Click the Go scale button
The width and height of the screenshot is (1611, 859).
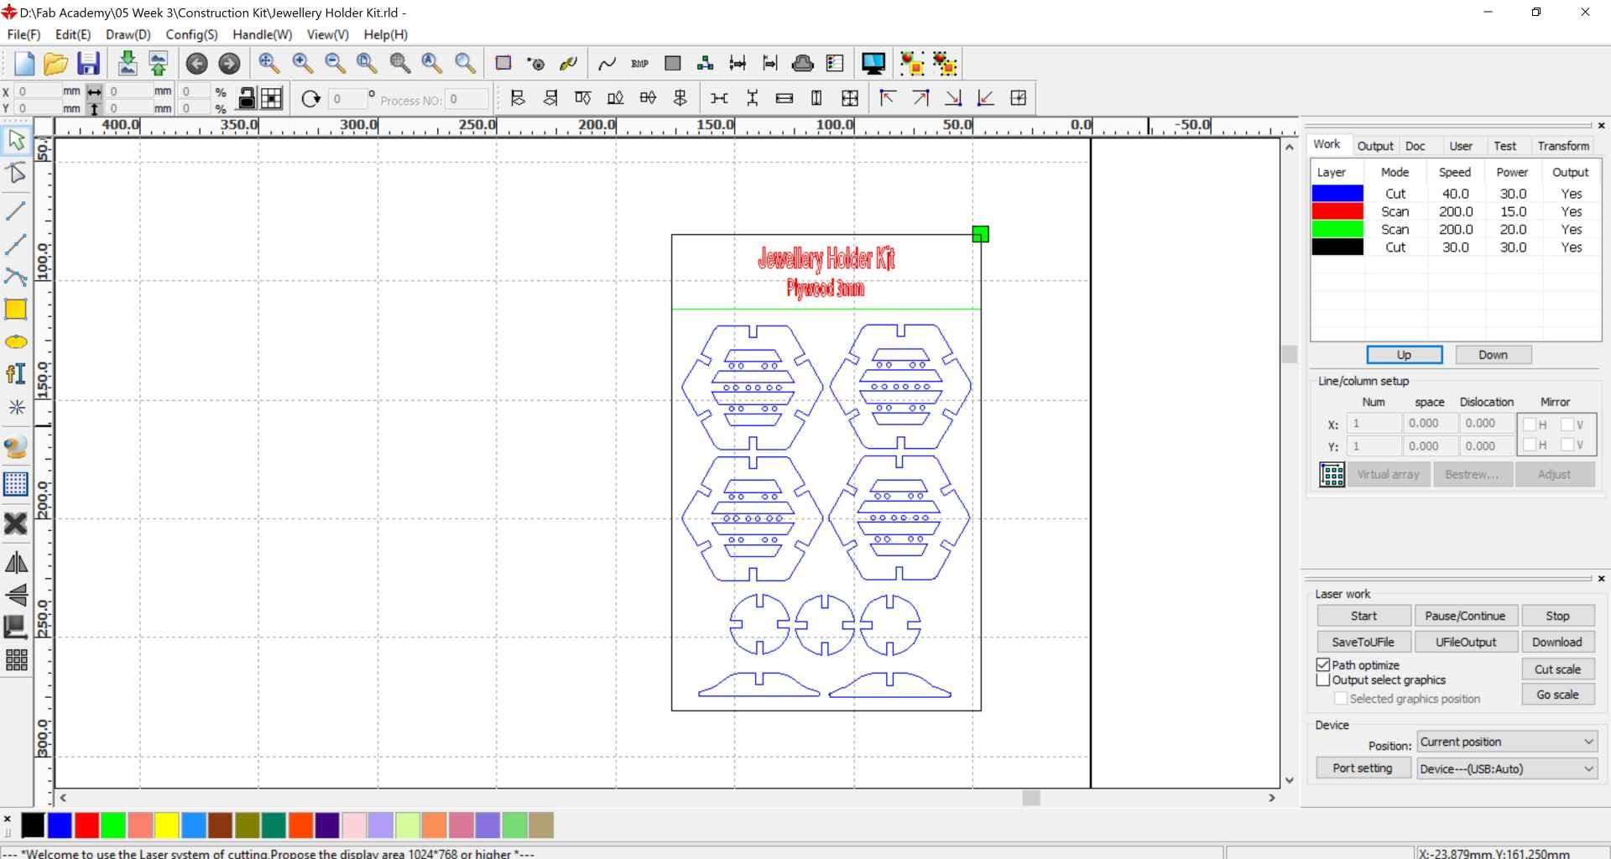(1557, 695)
